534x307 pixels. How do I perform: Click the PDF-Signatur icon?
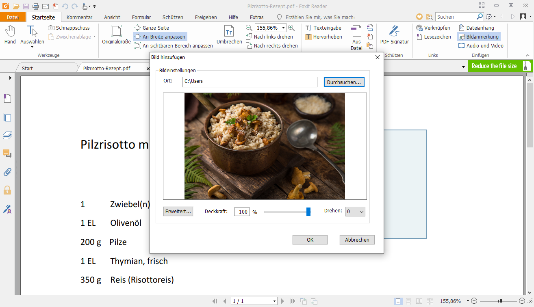coord(394,35)
